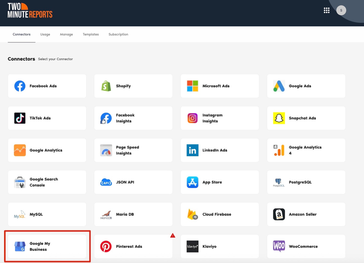
Task: Click the Facebook Insights label
Action: [x=125, y=118]
